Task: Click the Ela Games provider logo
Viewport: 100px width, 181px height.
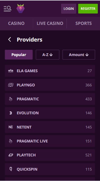Action: 11,71
